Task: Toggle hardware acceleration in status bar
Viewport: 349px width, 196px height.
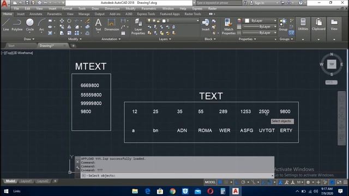Action: [x=332, y=182]
